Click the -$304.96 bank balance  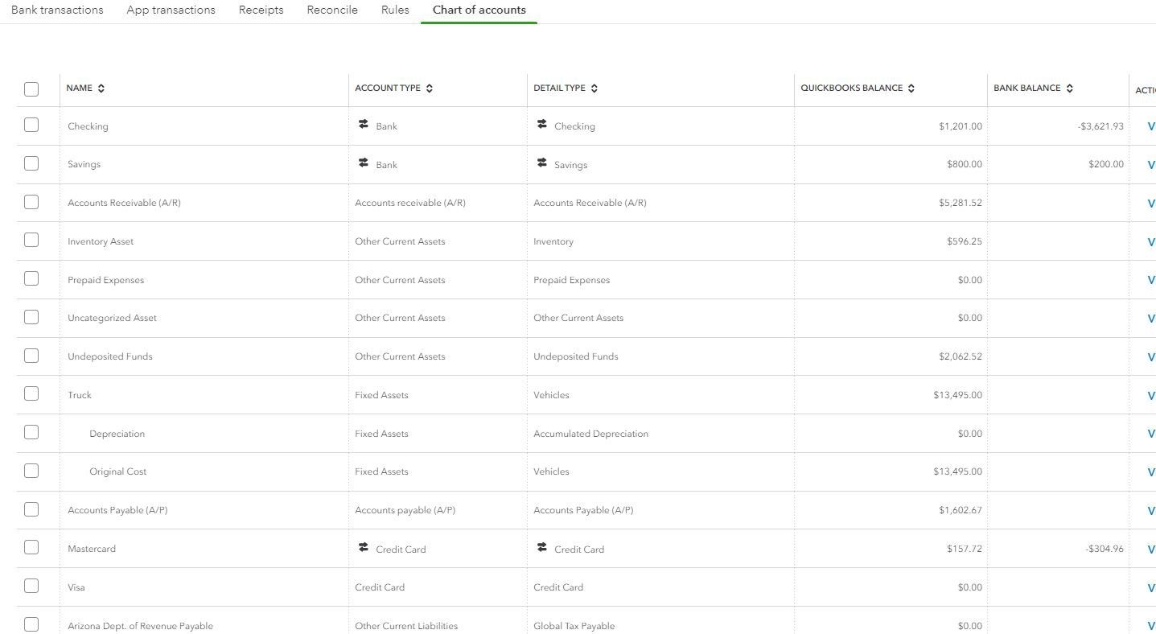tap(1105, 549)
